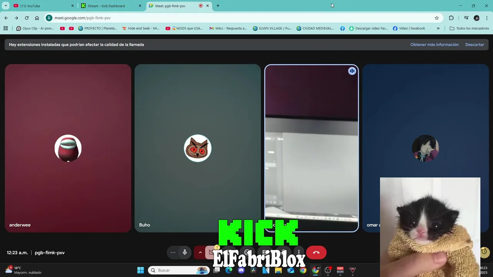Image resolution: width=493 pixels, height=277 pixels.
Task: Reload the current page
Action: point(27,18)
